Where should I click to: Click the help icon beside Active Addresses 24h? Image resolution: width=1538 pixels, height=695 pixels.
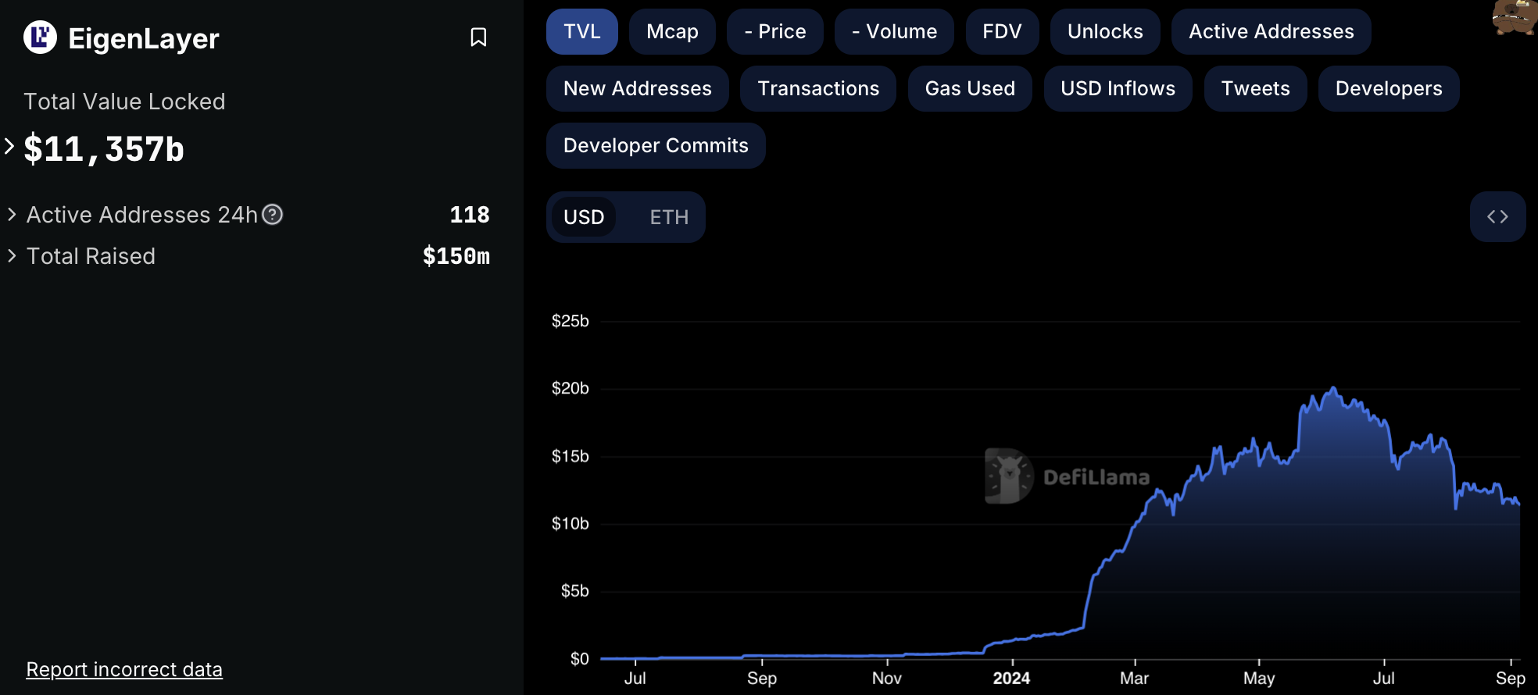coord(272,214)
